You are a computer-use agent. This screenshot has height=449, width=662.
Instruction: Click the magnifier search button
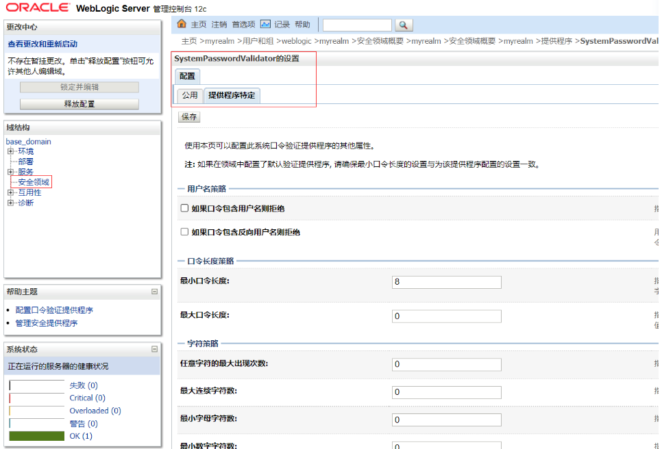[404, 25]
